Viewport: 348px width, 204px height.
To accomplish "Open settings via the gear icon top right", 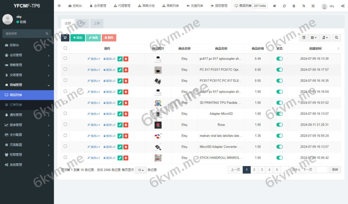I will pos(344,6).
